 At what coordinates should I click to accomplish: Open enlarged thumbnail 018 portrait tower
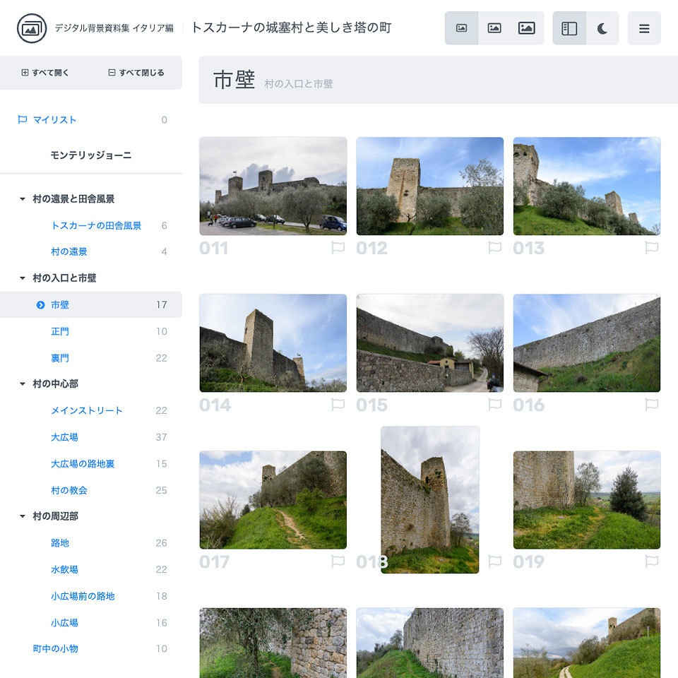pos(430,500)
